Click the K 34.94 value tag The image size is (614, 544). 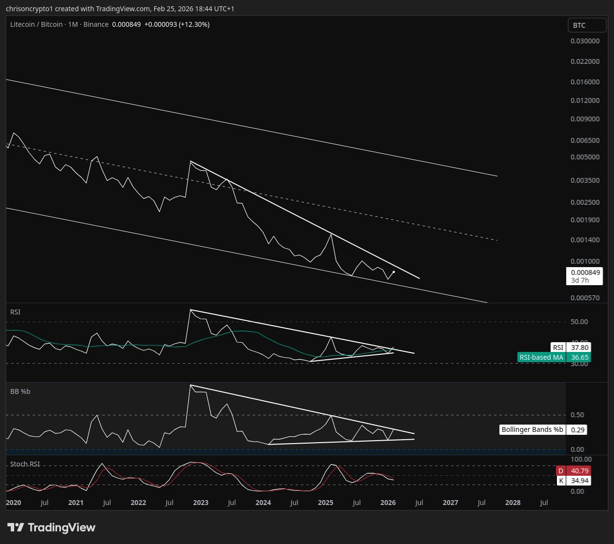(574, 481)
